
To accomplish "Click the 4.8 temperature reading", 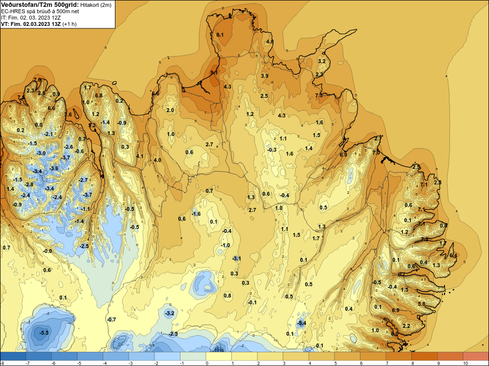I will pos(270,42).
